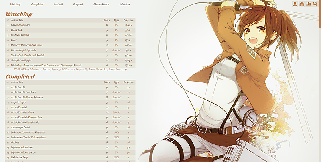
Task: Select the On Hold tab
Action: (58, 4)
